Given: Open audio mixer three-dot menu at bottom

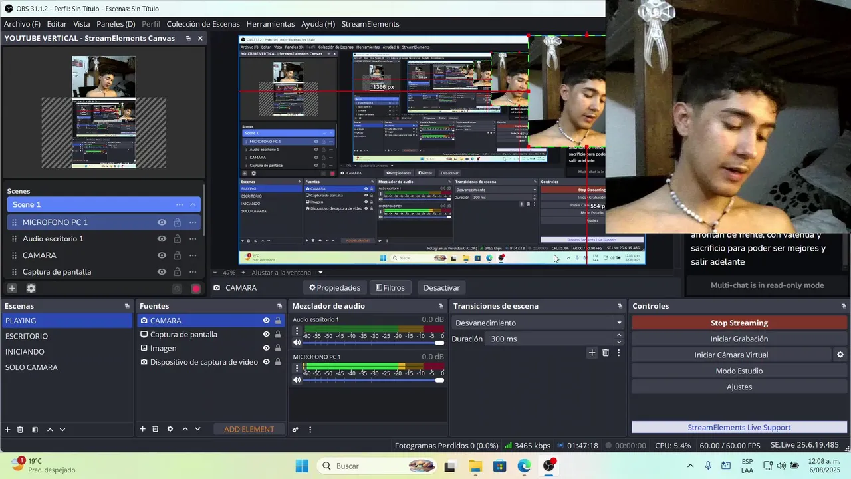Looking at the screenshot, I should tap(310, 430).
